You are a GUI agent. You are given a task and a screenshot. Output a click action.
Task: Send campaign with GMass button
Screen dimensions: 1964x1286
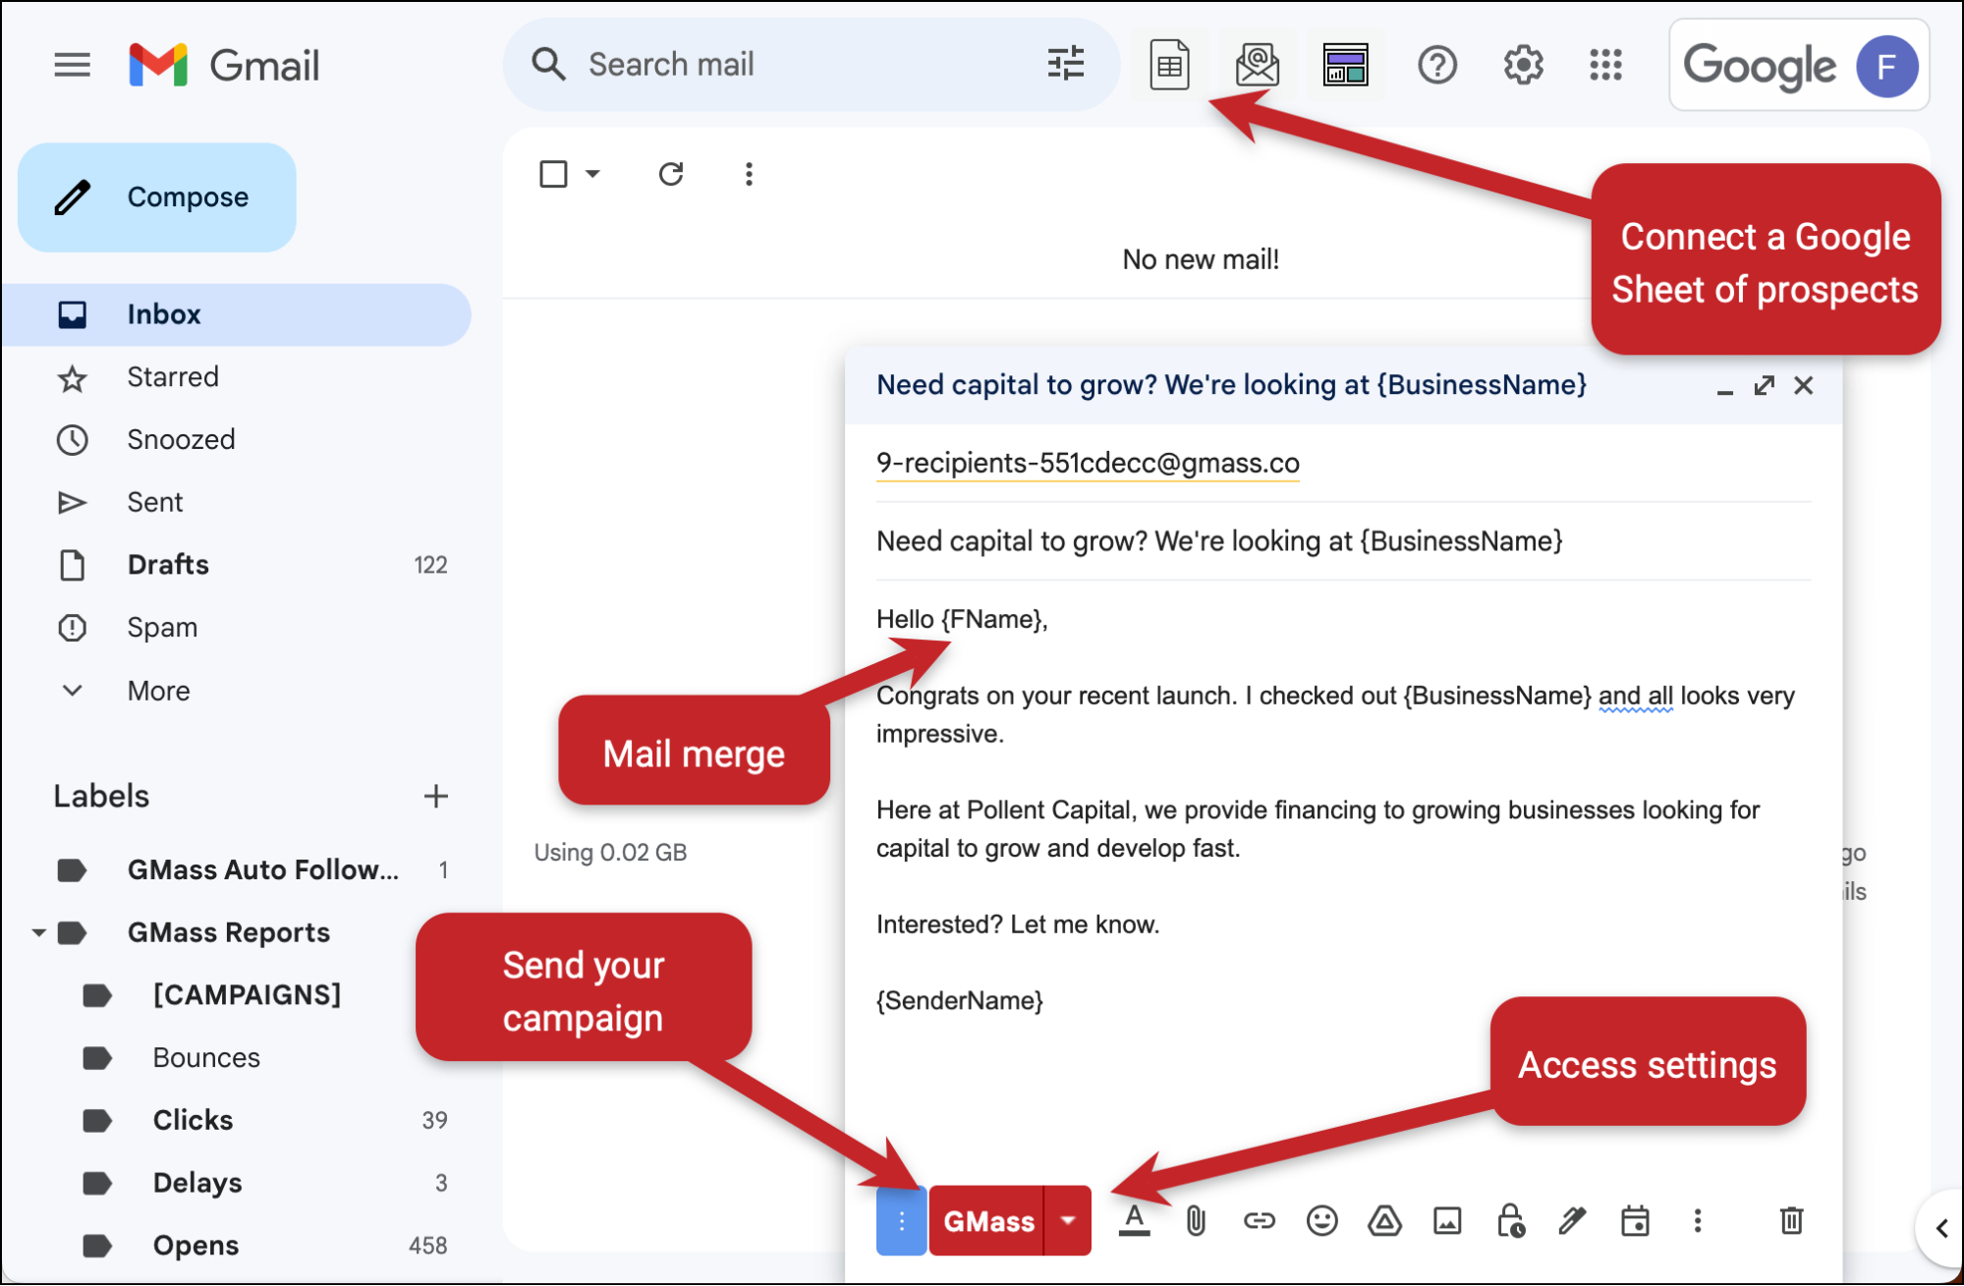click(x=986, y=1220)
